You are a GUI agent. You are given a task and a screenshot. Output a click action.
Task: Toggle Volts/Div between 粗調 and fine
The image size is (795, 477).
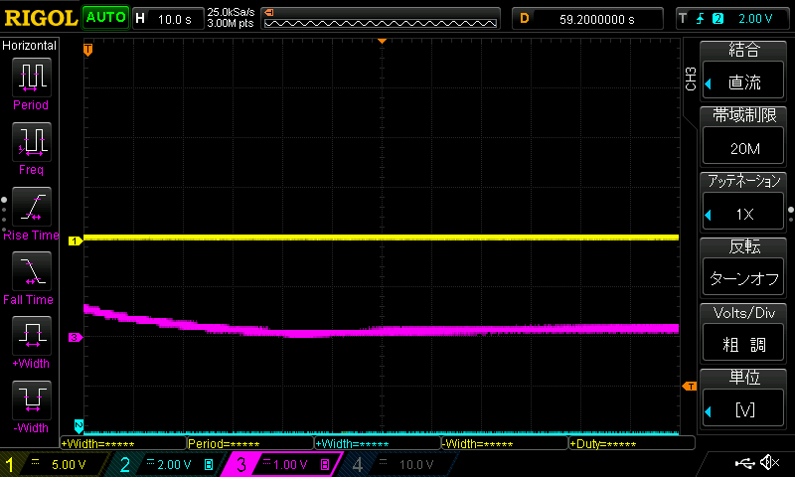743,344
